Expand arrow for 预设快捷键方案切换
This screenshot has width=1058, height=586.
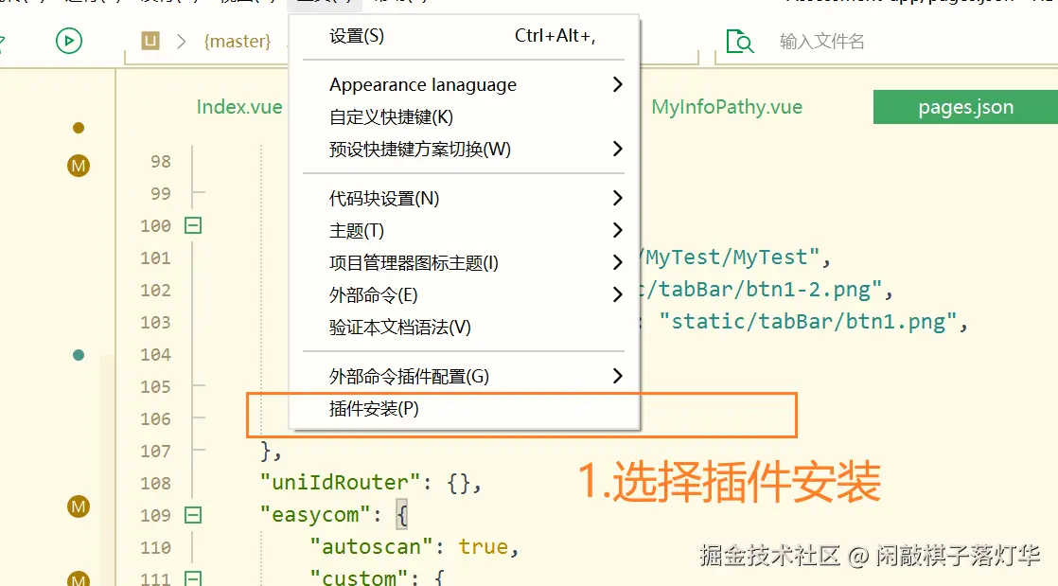point(617,149)
